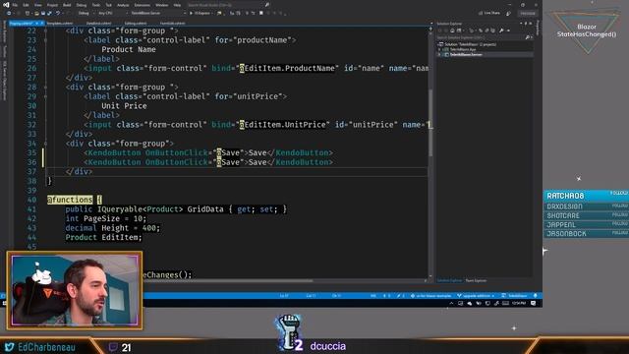Click Show All Files icon in Solution Explorer
Viewport: 629px width, 354px height.
(x=492, y=30)
